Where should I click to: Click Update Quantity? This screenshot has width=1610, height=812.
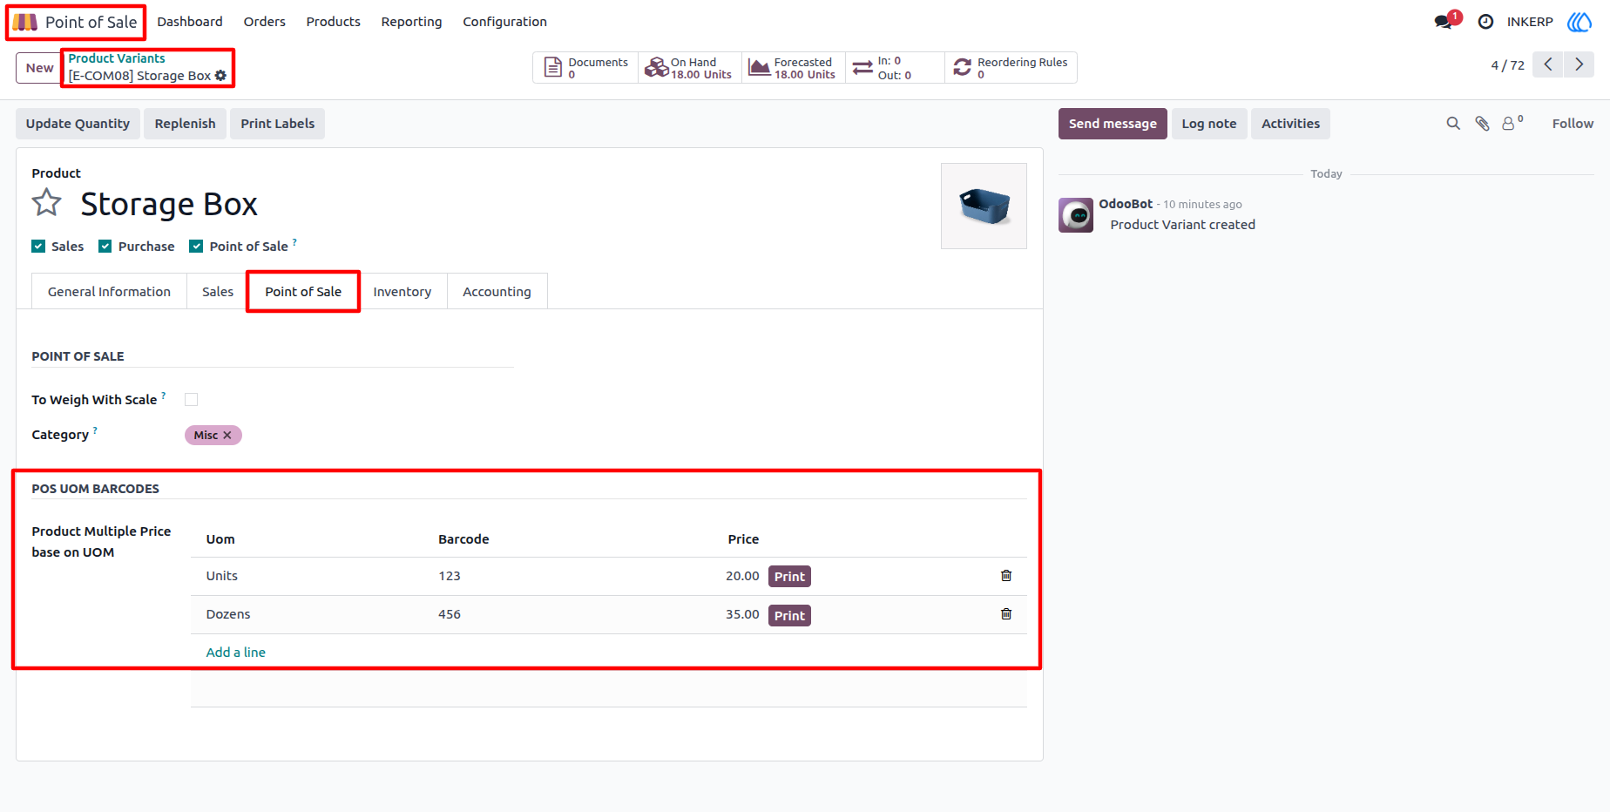(x=78, y=124)
